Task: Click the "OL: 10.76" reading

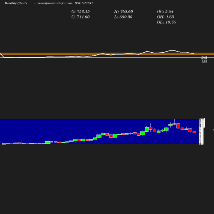Action: (x=166, y=22)
